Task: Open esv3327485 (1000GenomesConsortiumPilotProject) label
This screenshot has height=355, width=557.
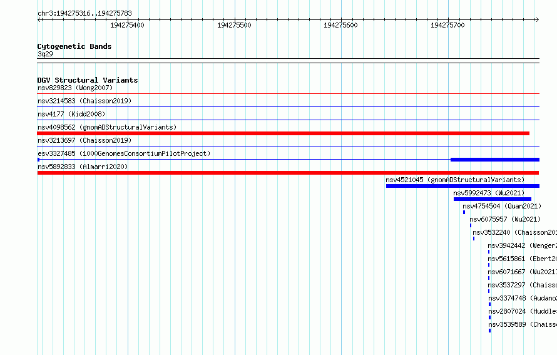Action: click(124, 153)
